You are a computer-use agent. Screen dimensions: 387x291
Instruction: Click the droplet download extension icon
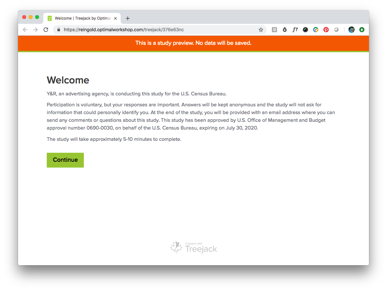tap(285, 30)
